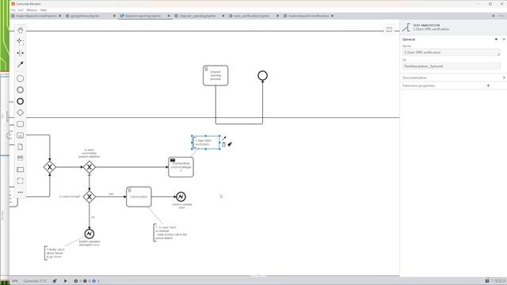Select the end event circle in top lane
Image resolution: width=507 pixels, height=285 pixels.
point(262,76)
